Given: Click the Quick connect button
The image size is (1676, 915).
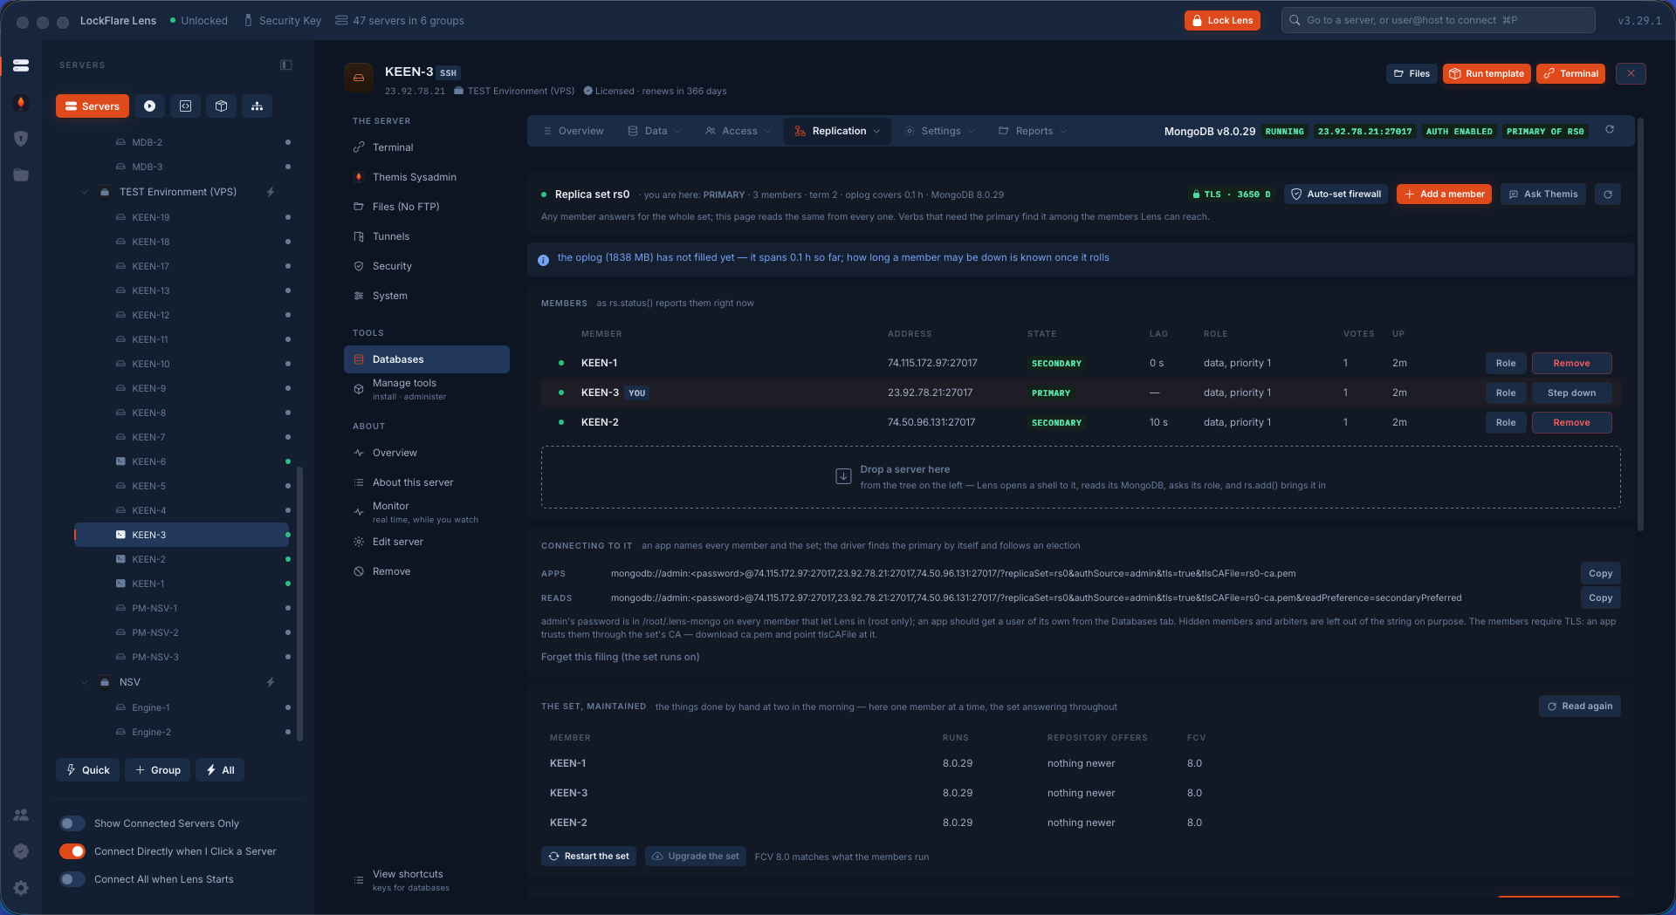Looking at the screenshot, I should tap(87, 770).
